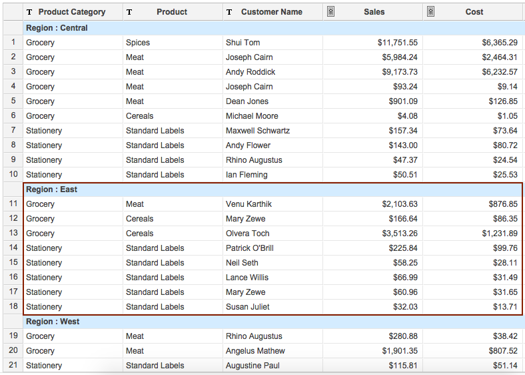Image resolution: width=525 pixels, height=375 pixels.
Task: Select row number 20
Action: (x=13, y=351)
